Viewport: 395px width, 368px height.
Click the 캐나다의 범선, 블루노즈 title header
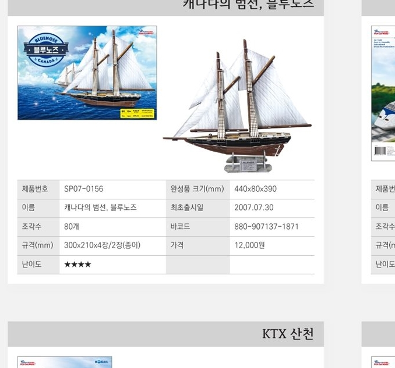coord(166,8)
